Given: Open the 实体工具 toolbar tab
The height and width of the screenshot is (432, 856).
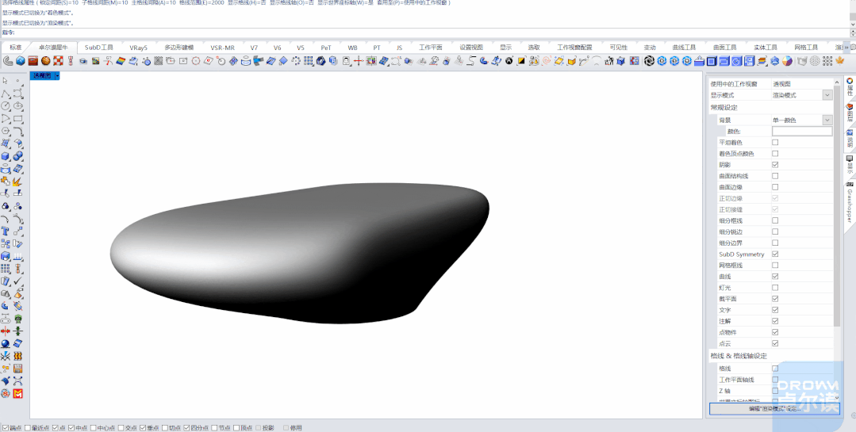Looking at the screenshot, I should coord(766,48).
